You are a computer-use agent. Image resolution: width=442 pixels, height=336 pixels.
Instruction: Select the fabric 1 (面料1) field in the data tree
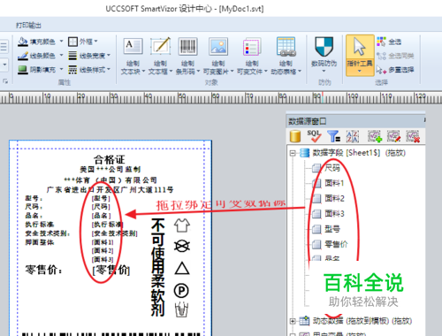tap(334, 183)
